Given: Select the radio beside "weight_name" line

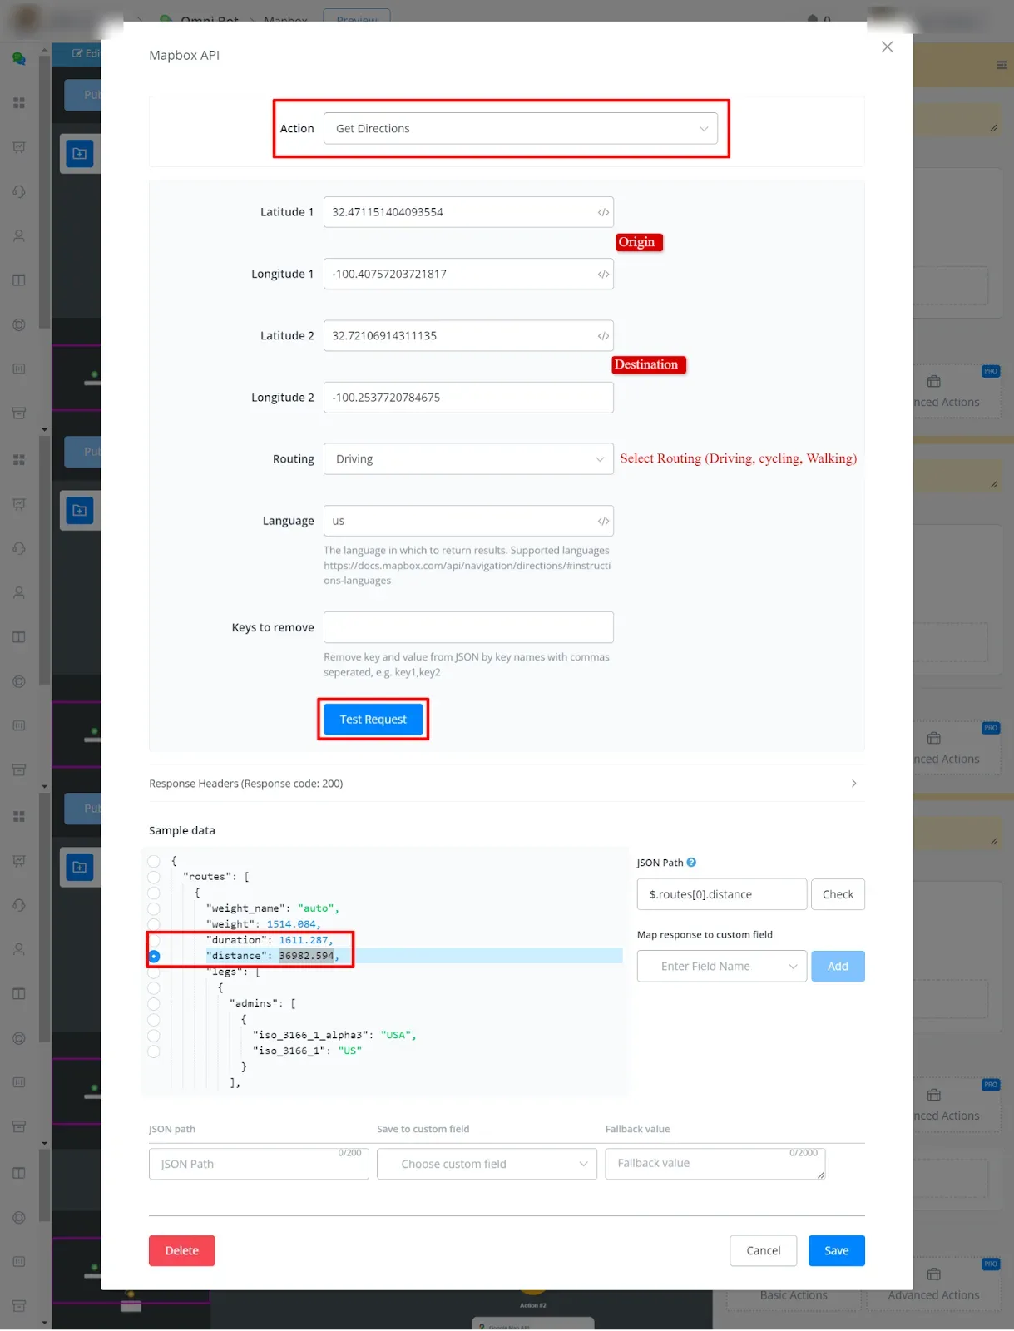Looking at the screenshot, I should [x=154, y=908].
